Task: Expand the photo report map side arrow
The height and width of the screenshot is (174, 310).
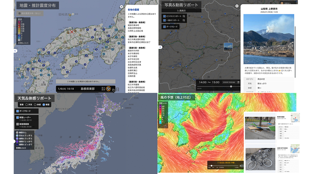Action: (160, 47)
